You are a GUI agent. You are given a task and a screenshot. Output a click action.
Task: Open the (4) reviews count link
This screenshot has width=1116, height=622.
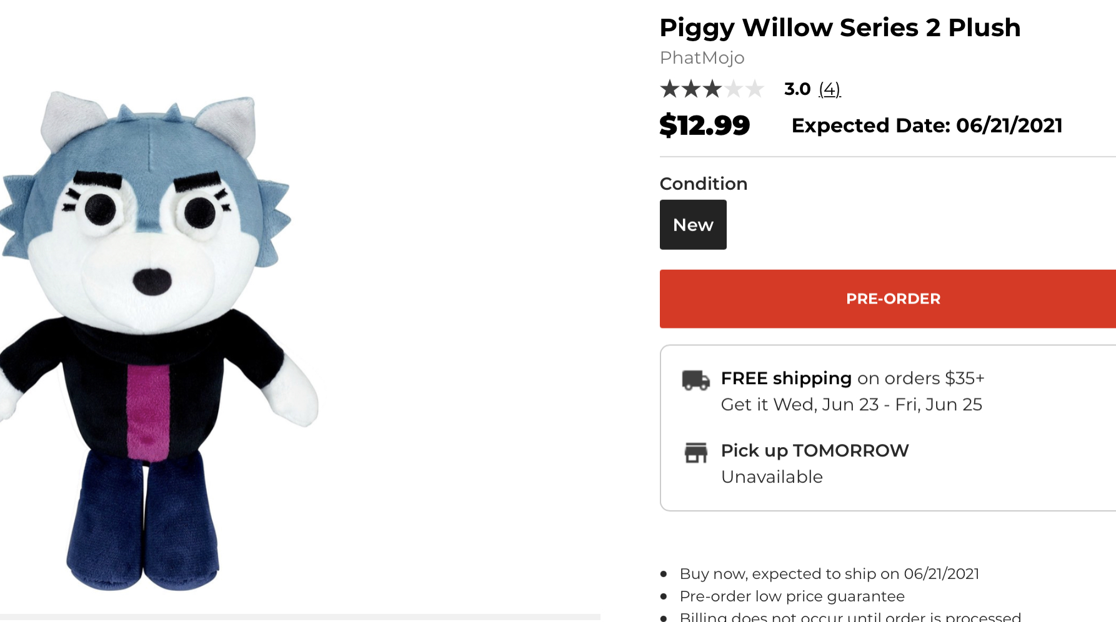coord(830,89)
